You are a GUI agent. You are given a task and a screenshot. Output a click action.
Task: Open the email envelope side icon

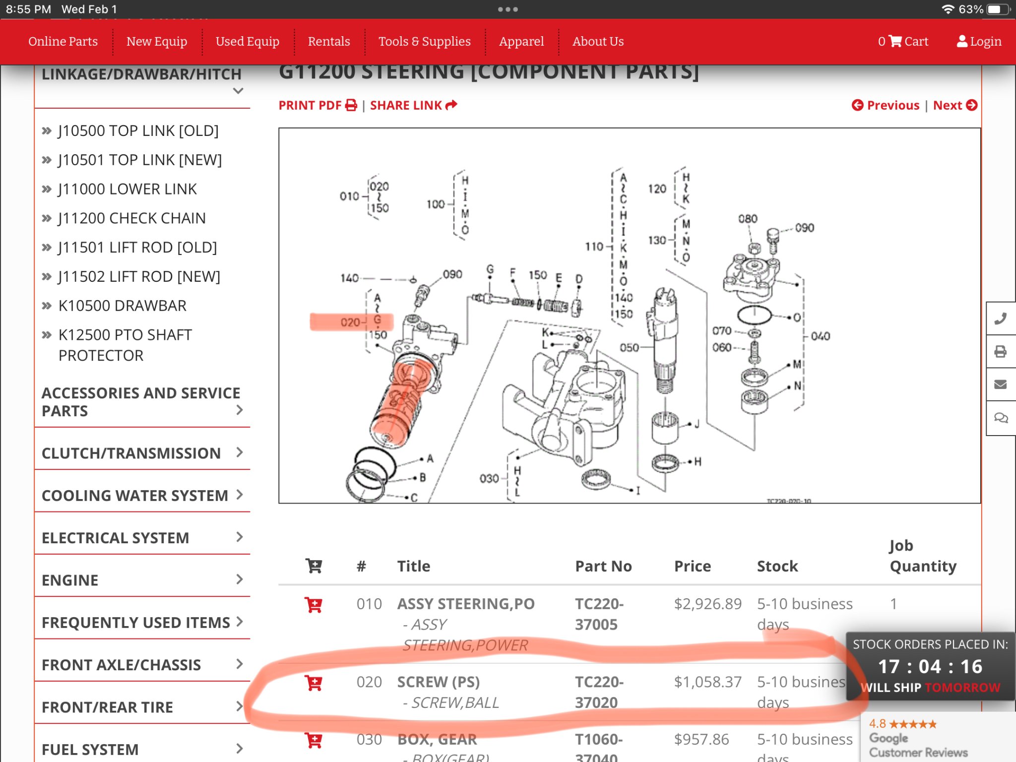[1001, 384]
